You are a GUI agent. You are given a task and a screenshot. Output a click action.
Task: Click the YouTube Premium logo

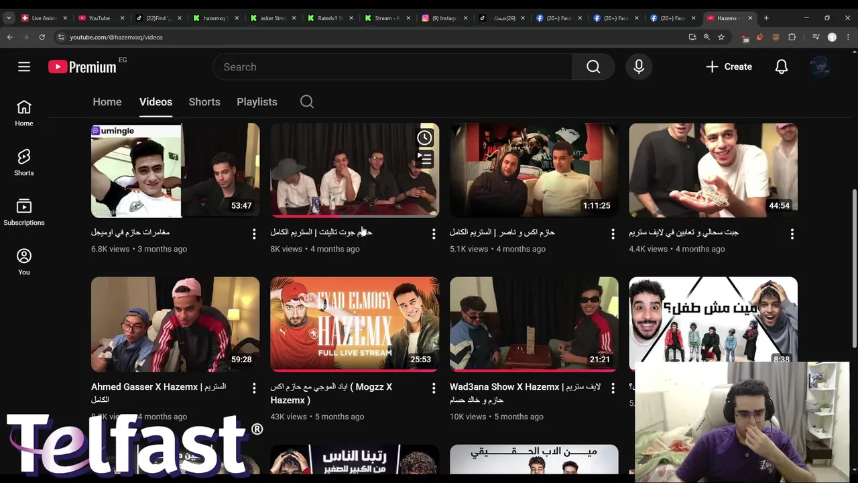point(82,66)
